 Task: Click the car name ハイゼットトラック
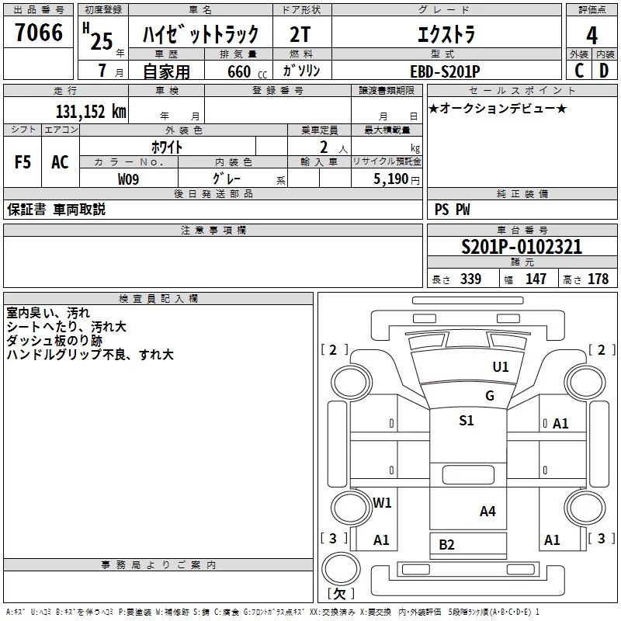pyautogui.click(x=200, y=34)
